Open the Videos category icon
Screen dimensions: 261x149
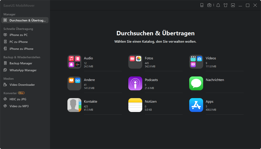click(x=196, y=62)
